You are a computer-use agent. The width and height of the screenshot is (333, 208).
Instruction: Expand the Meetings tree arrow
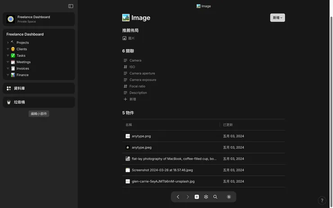(x=8, y=62)
